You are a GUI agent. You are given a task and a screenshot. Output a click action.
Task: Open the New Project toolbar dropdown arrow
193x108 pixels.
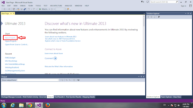(x=16, y=9)
